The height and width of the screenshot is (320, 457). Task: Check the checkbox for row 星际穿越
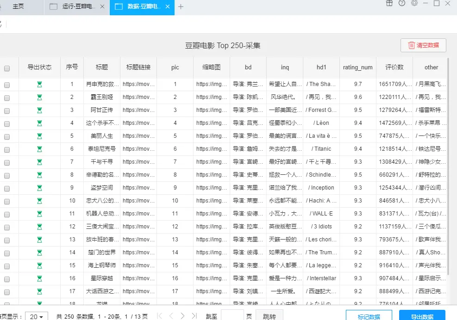[7, 279]
